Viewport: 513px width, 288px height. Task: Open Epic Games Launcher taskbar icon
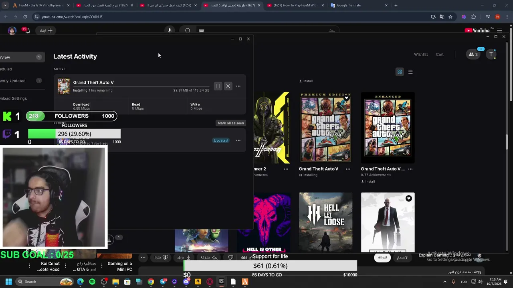coord(221,282)
